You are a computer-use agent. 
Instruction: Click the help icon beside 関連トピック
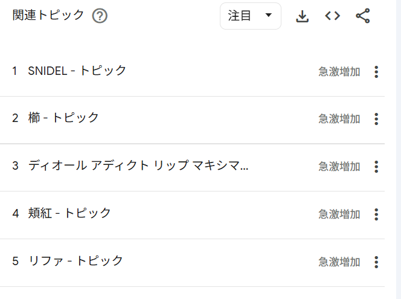click(x=100, y=16)
